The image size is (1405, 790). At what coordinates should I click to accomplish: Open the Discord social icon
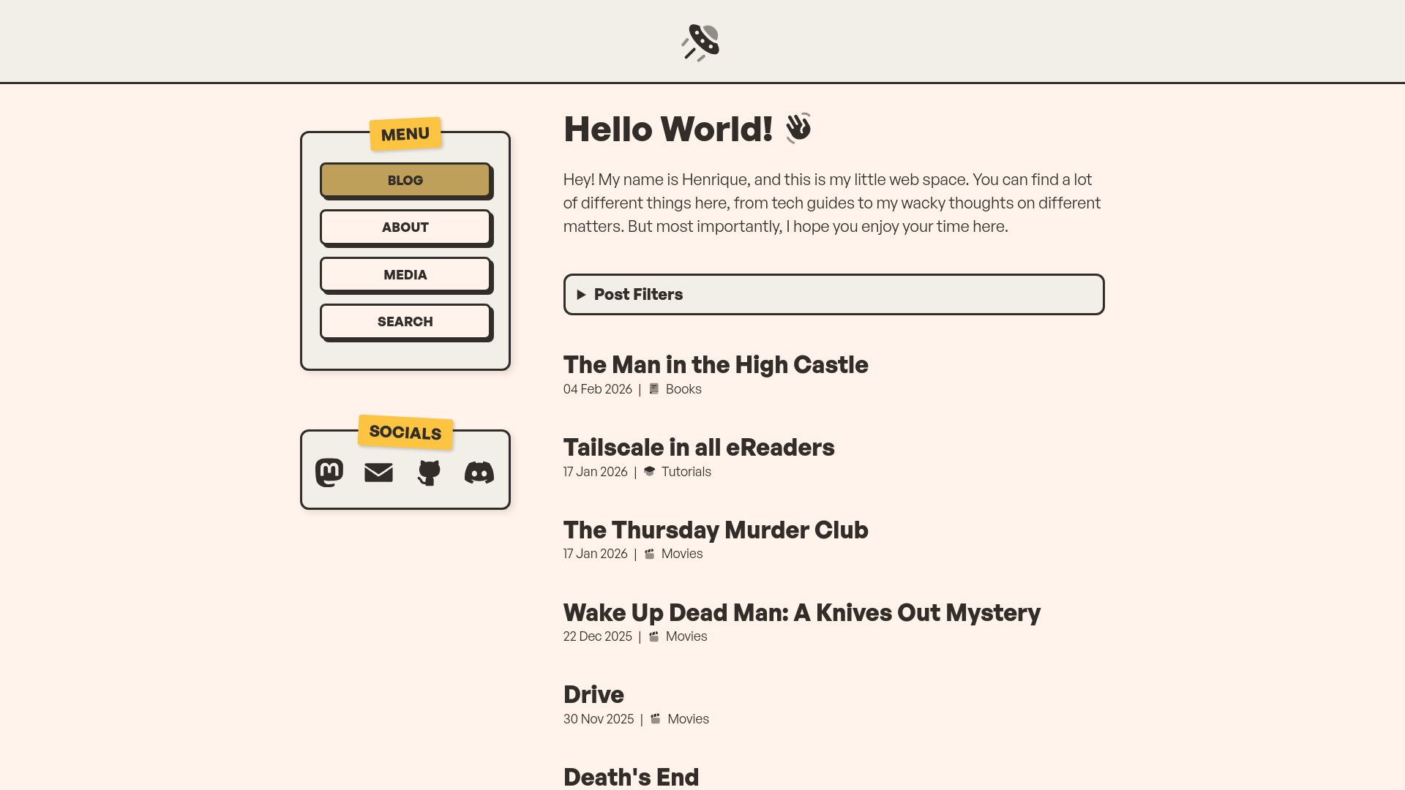479,473
